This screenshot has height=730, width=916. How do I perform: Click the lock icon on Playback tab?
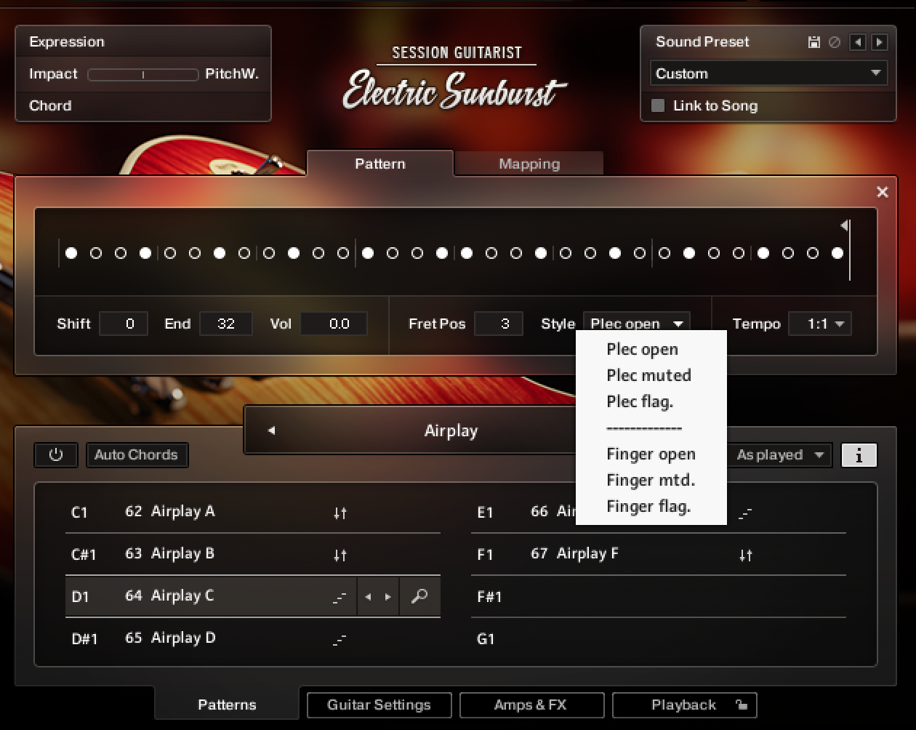(x=741, y=705)
